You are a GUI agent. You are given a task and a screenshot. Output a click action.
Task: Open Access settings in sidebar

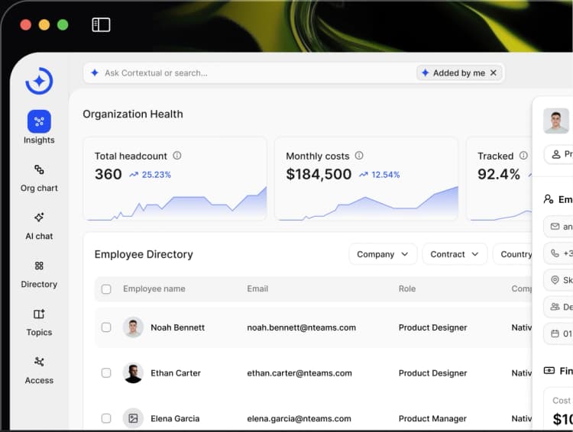[x=39, y=371]
